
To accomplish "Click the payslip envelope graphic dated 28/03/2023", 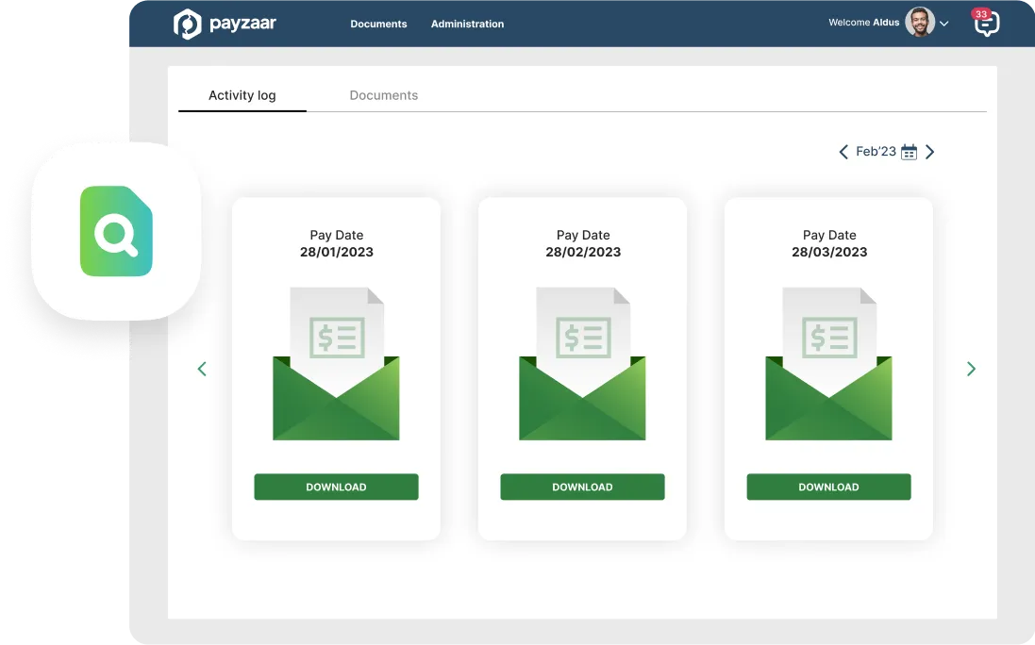I will coord(828,363).
